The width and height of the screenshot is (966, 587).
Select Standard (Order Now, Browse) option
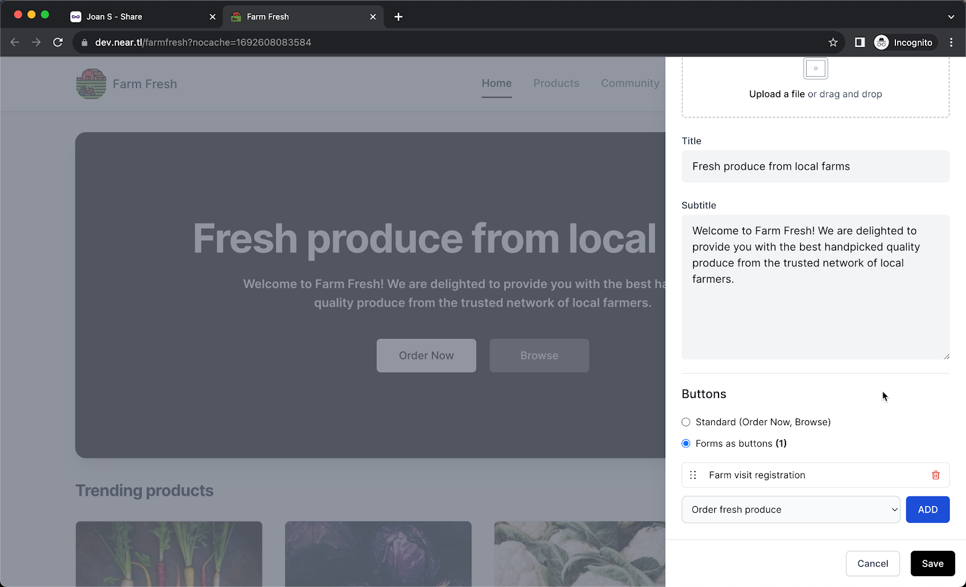(686, 422)
